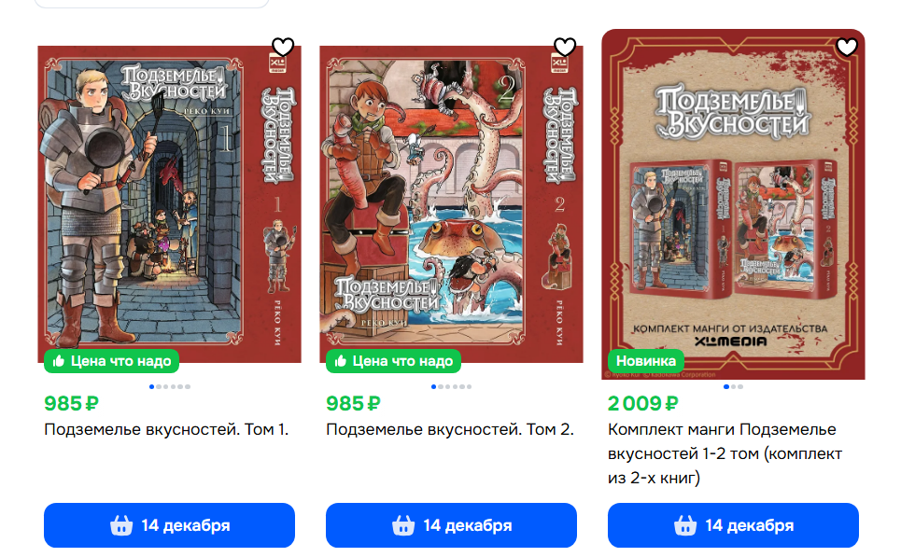Favorite the Комплект манги set with heart
915x557 pixels.
(x=847, y=47)
